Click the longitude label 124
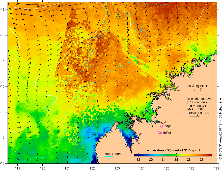The width and height of the screenshot is (222, 171). click(142, 168)
